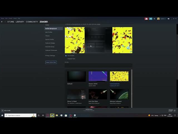The width and height of the screenshot is (178, 134).
Task: Open the Windows Start menu
Action: [x=2, y=115]
